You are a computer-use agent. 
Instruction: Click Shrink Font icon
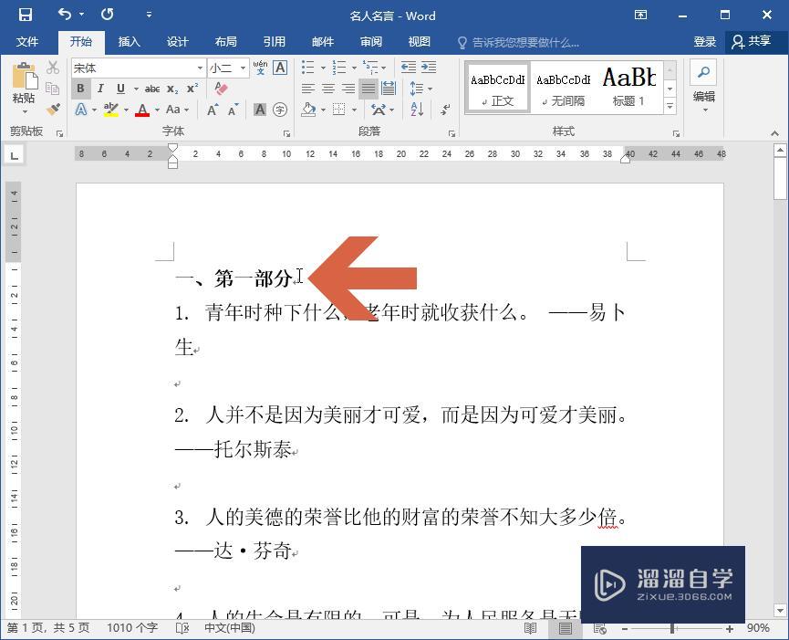tap(233, 110)
